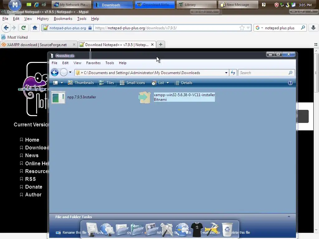Screen dimensions: 319x239
Task: Open Help menu in Downloads window
Action: point(122,63)
